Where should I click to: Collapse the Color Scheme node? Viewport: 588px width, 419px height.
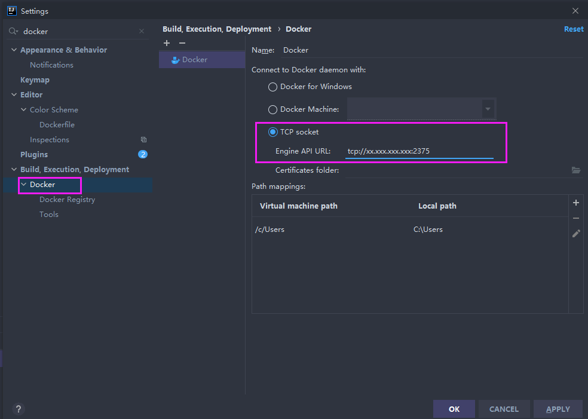(x=24, y=109)
